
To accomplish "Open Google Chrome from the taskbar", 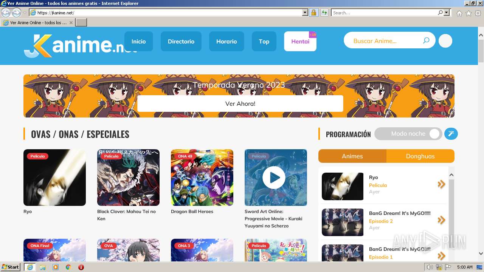I will pos(68,267).
